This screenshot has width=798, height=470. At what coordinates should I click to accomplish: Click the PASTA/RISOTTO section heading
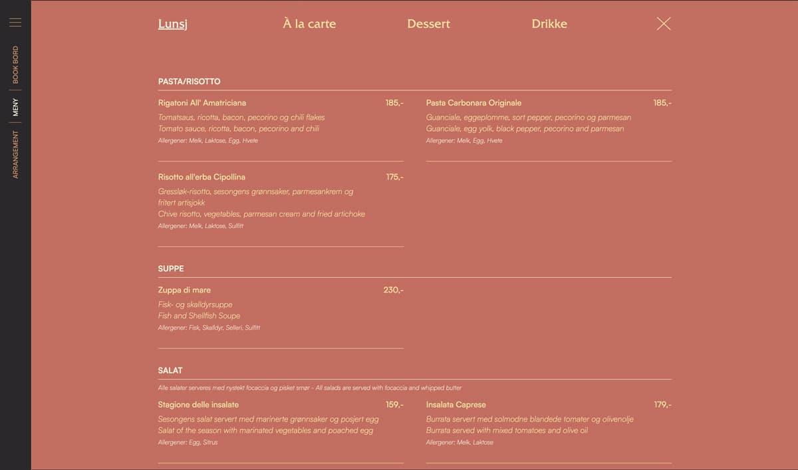(x=189, y=82)
